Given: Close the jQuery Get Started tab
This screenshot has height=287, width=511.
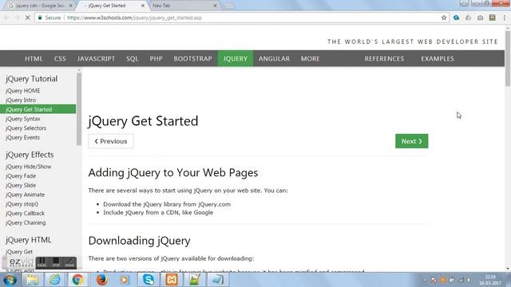Looking at the screenshot, I should [143, 6].
